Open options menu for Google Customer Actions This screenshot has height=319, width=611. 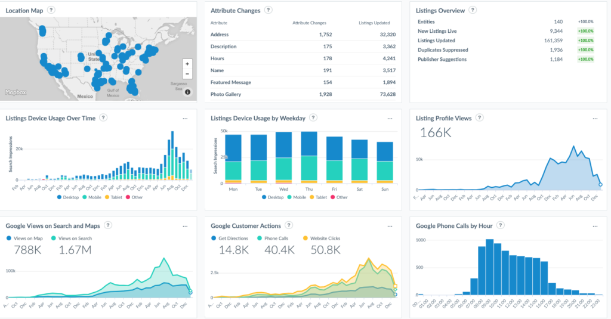coord(390,227)
